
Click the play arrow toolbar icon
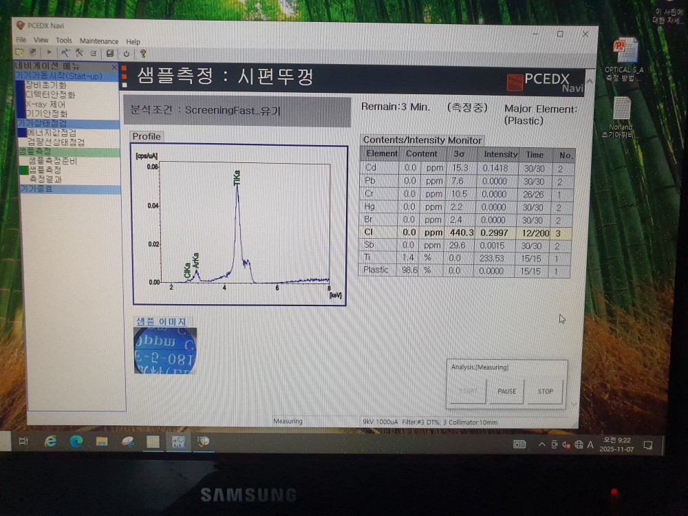coord(49,52)
